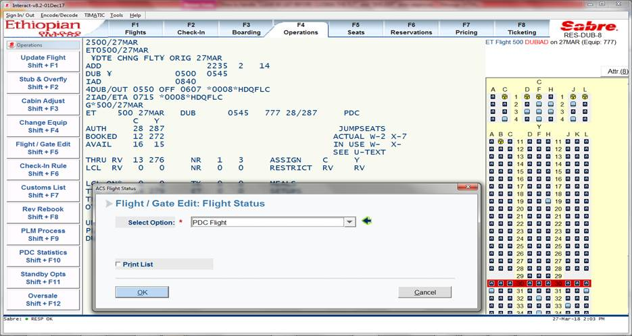The image size is (632, 336).
Task: Open the TIMATIC menu
Action: [x=95, y=16]
